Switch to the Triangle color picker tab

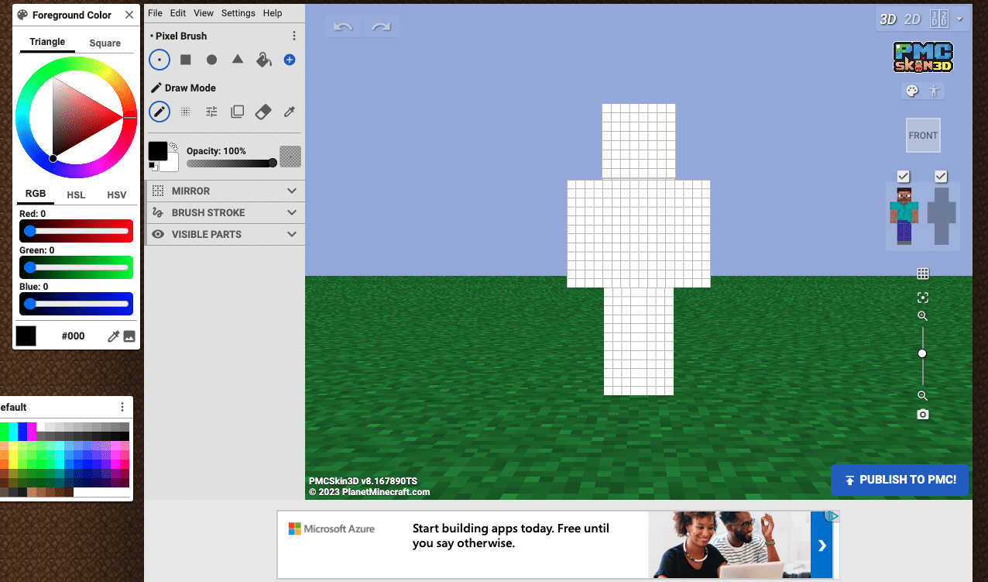tap(47, 42)
